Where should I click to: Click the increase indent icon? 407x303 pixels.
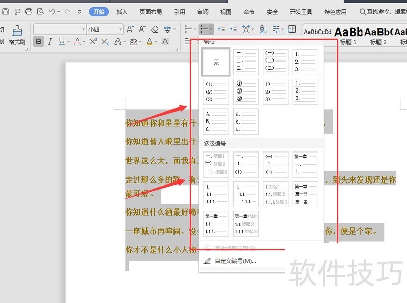(x=233, y=29)
